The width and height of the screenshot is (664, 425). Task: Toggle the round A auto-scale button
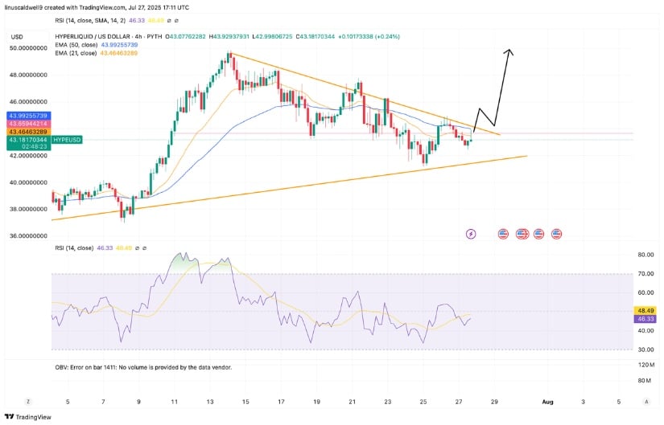point(646,402)
